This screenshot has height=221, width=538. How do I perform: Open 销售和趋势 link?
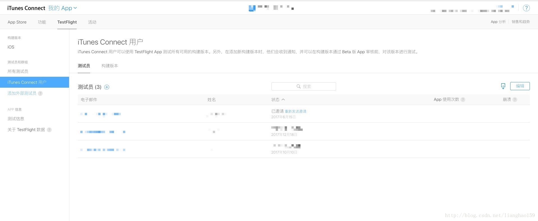520,22
